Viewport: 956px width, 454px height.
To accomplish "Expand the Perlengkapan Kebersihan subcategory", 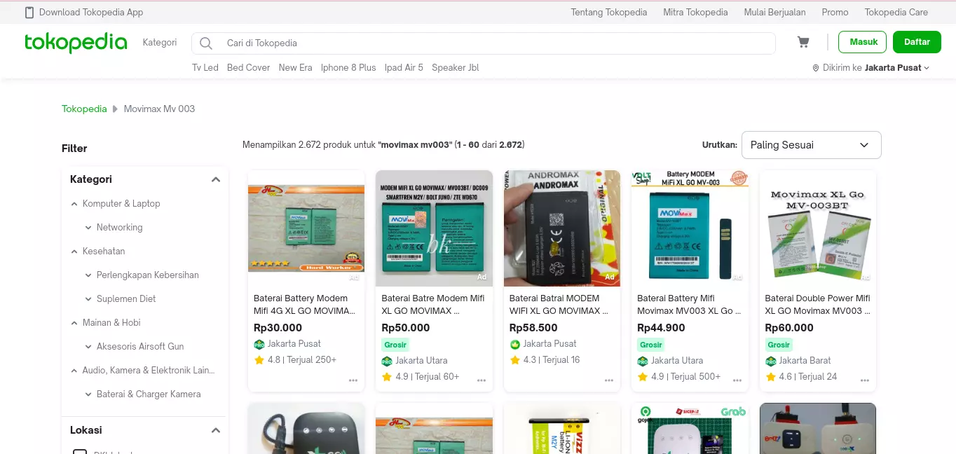I will tap(88, 275).
